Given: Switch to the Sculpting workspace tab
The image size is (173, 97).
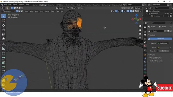Looking at the screenshot, I should point(51,5).
